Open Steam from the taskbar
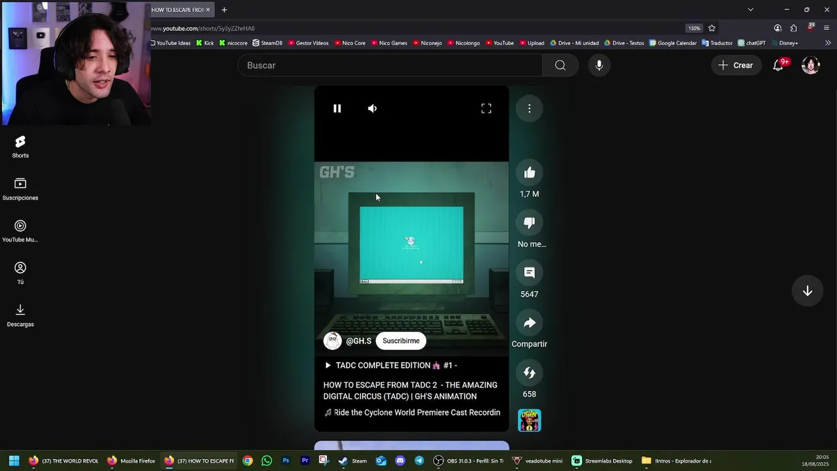 pyautogui.click(x=353, y=461)
